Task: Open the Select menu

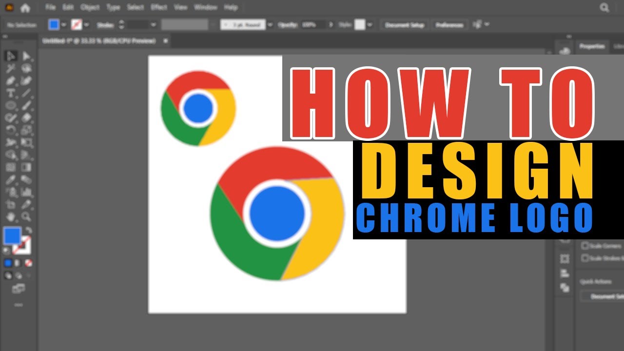Action: pyautogui.click(x=136, y=7)
